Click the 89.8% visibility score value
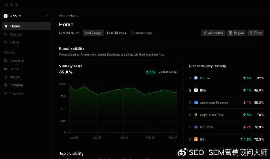This screenshot has height=159, width=270. (x=66, y=72)
